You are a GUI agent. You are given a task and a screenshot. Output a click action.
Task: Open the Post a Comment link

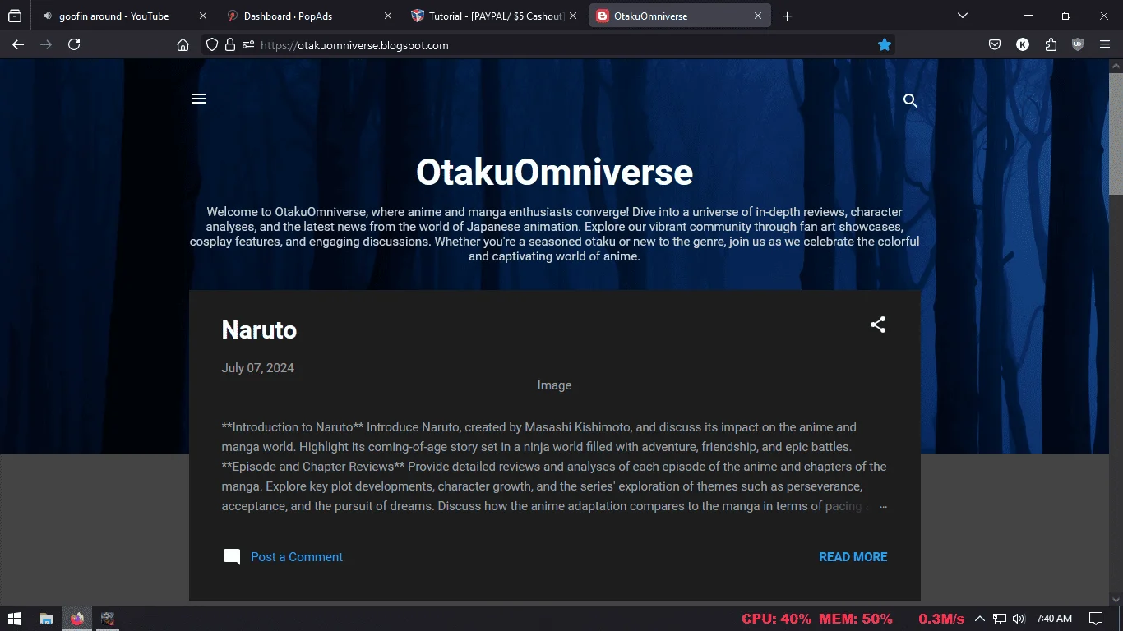point(297,557)
